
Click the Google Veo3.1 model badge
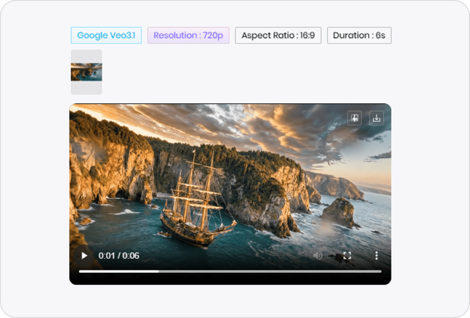106,35
